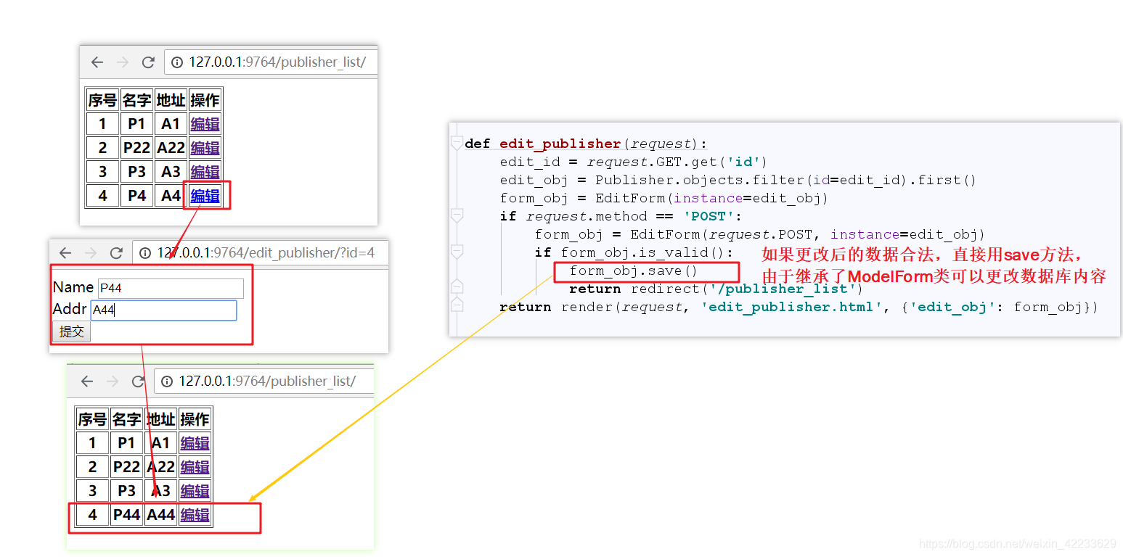Click the address bar with edit_publisher/?id=4 URL
The image size is (1123, 557).
pos(261,253)
